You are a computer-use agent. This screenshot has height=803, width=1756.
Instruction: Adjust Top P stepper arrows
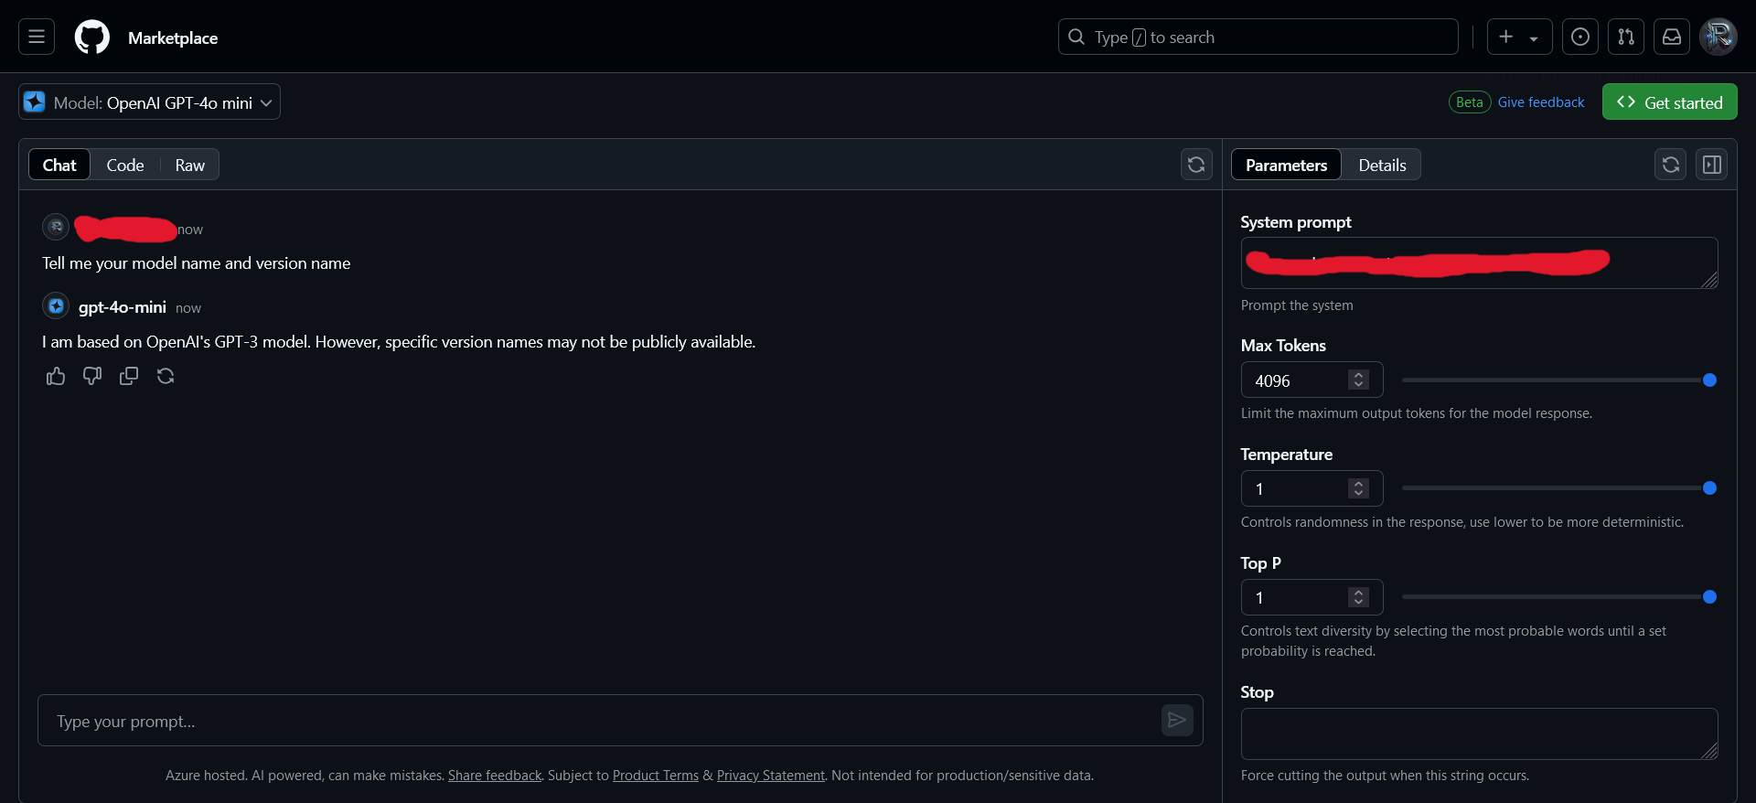[1358, 597]
